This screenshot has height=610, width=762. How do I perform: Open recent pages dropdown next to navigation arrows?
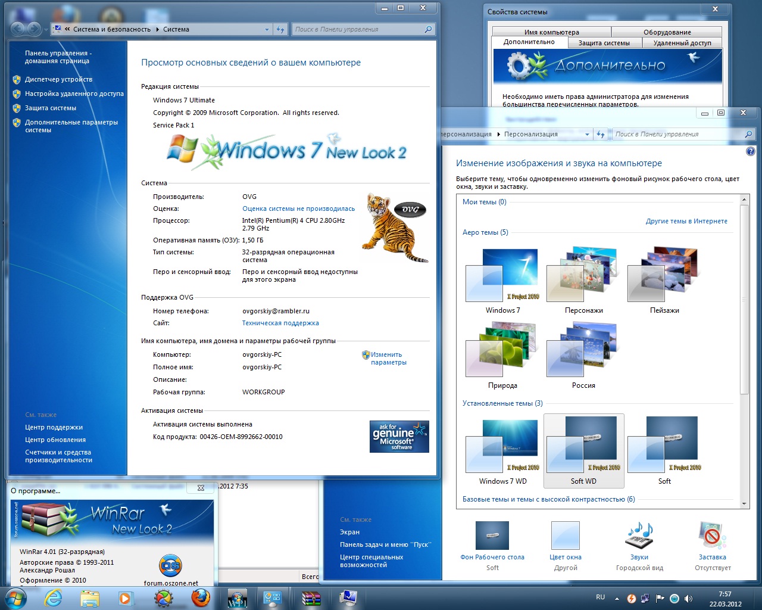click(x=46, y=30)
